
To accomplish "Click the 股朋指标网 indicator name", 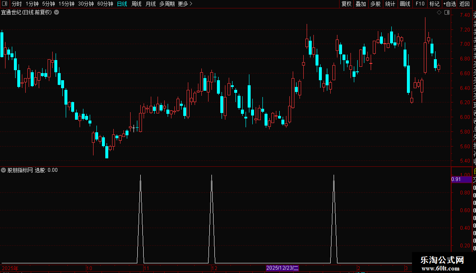I will coord(20,170).
